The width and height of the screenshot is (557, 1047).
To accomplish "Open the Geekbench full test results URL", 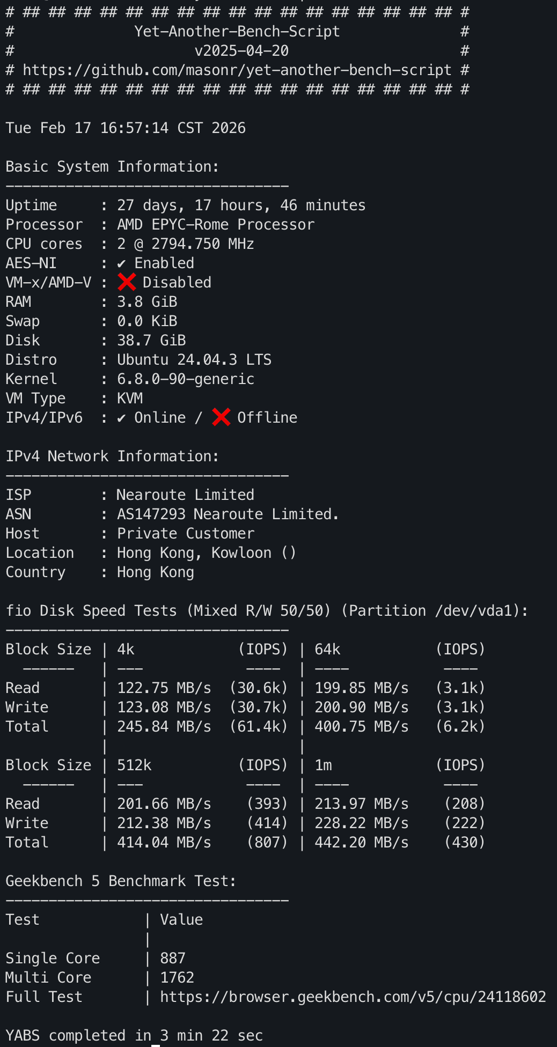I will pyautogui.click(x=353, y=997).
